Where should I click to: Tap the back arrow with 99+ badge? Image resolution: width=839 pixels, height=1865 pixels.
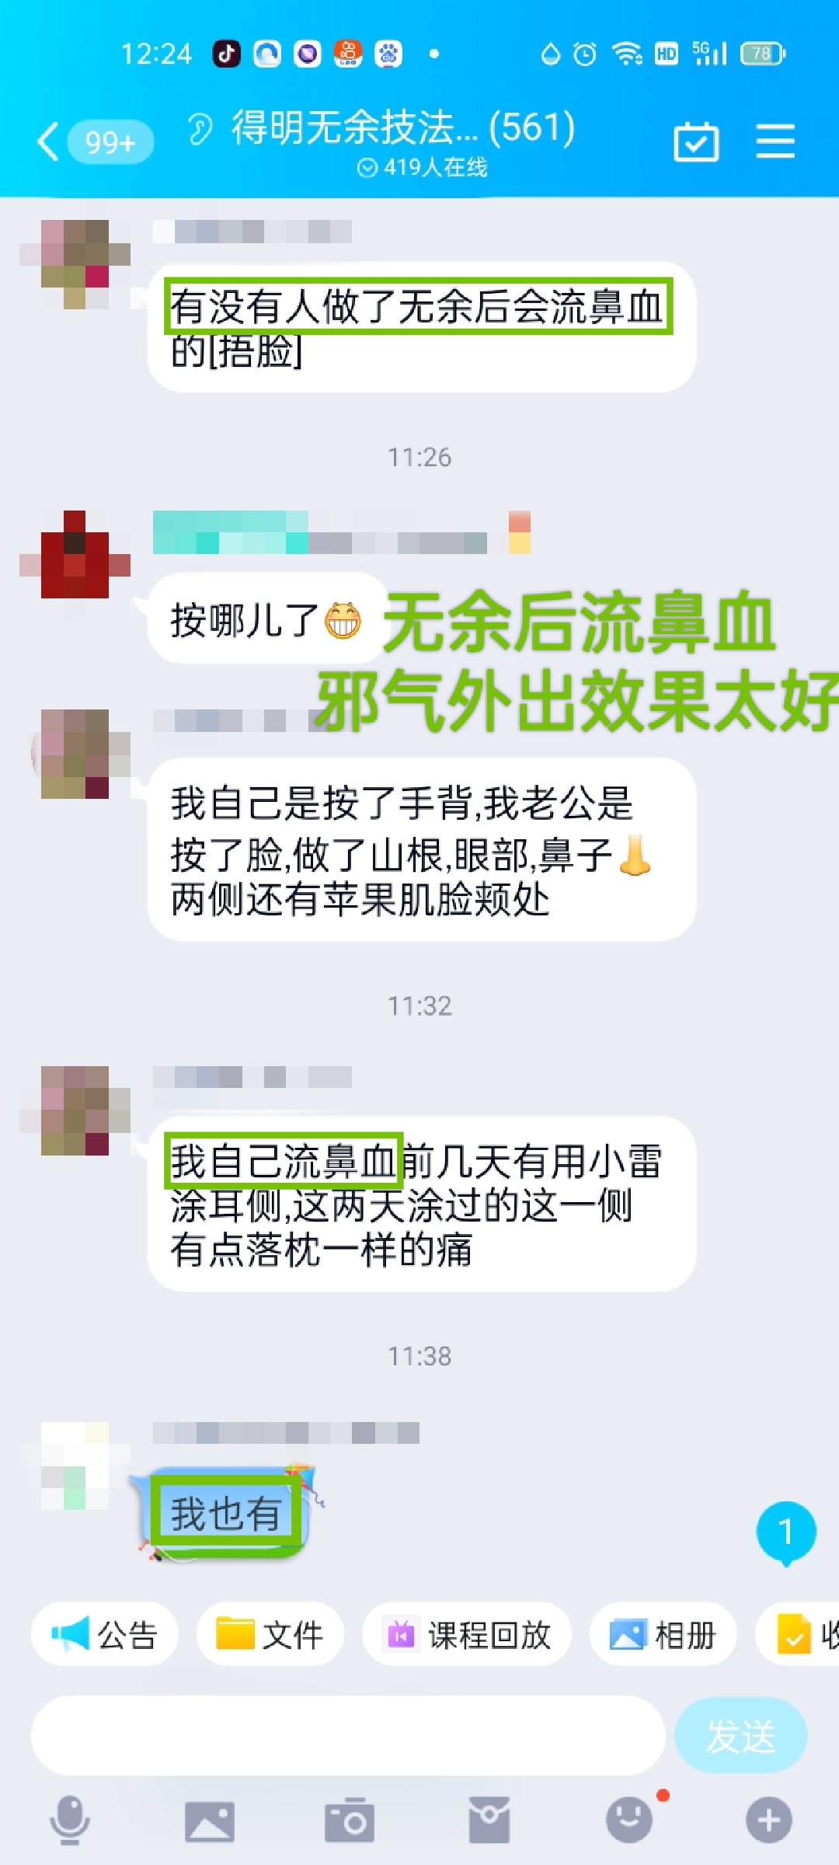[95, 142]
